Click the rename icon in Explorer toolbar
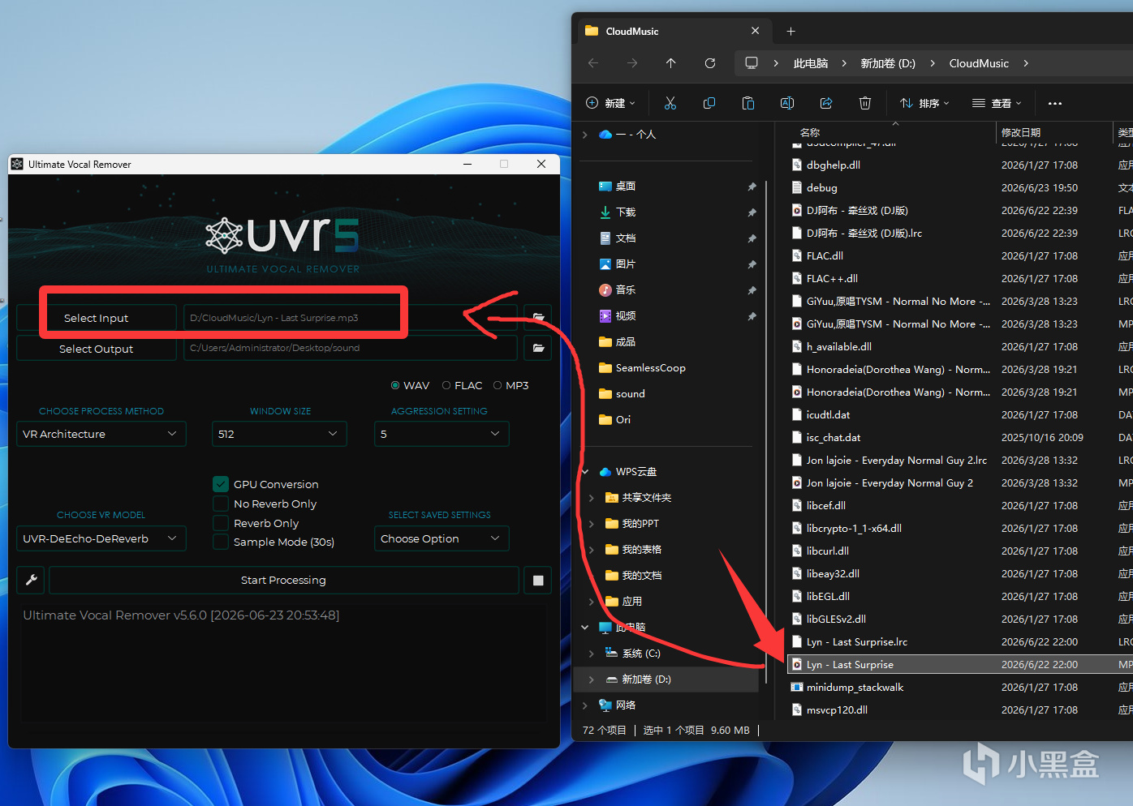This screenshot has height=806, width=1133. coord(787,103)
